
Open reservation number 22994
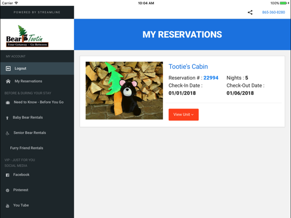tap(211, 78)
